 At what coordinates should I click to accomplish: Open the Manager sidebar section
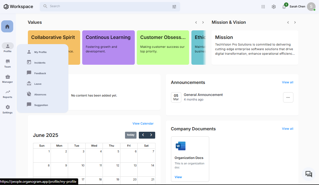(x=7, y=78)
